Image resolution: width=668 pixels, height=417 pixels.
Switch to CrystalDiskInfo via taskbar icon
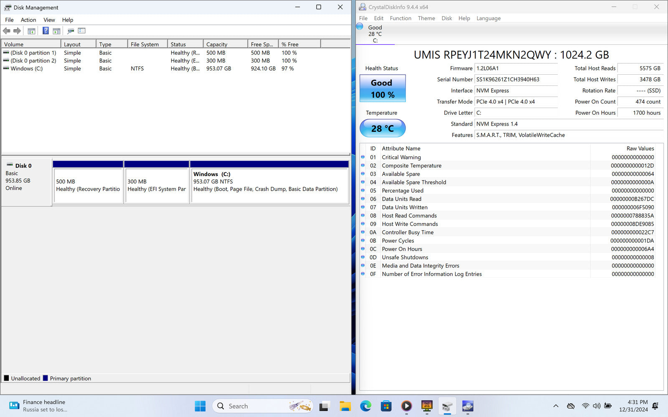point(468,406)
